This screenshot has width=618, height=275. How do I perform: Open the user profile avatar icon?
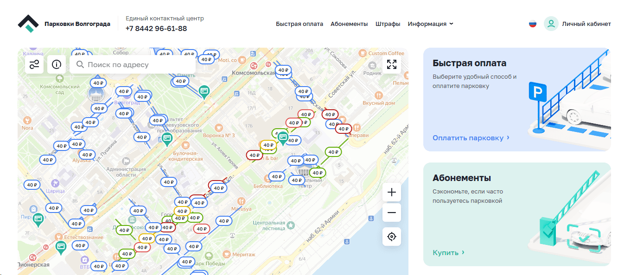pos(551,24)
